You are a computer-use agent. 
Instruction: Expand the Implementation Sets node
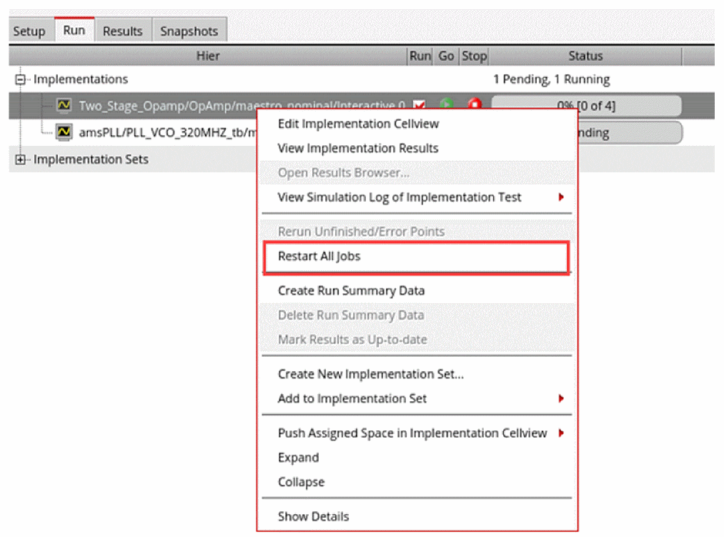tap(20, 159)
